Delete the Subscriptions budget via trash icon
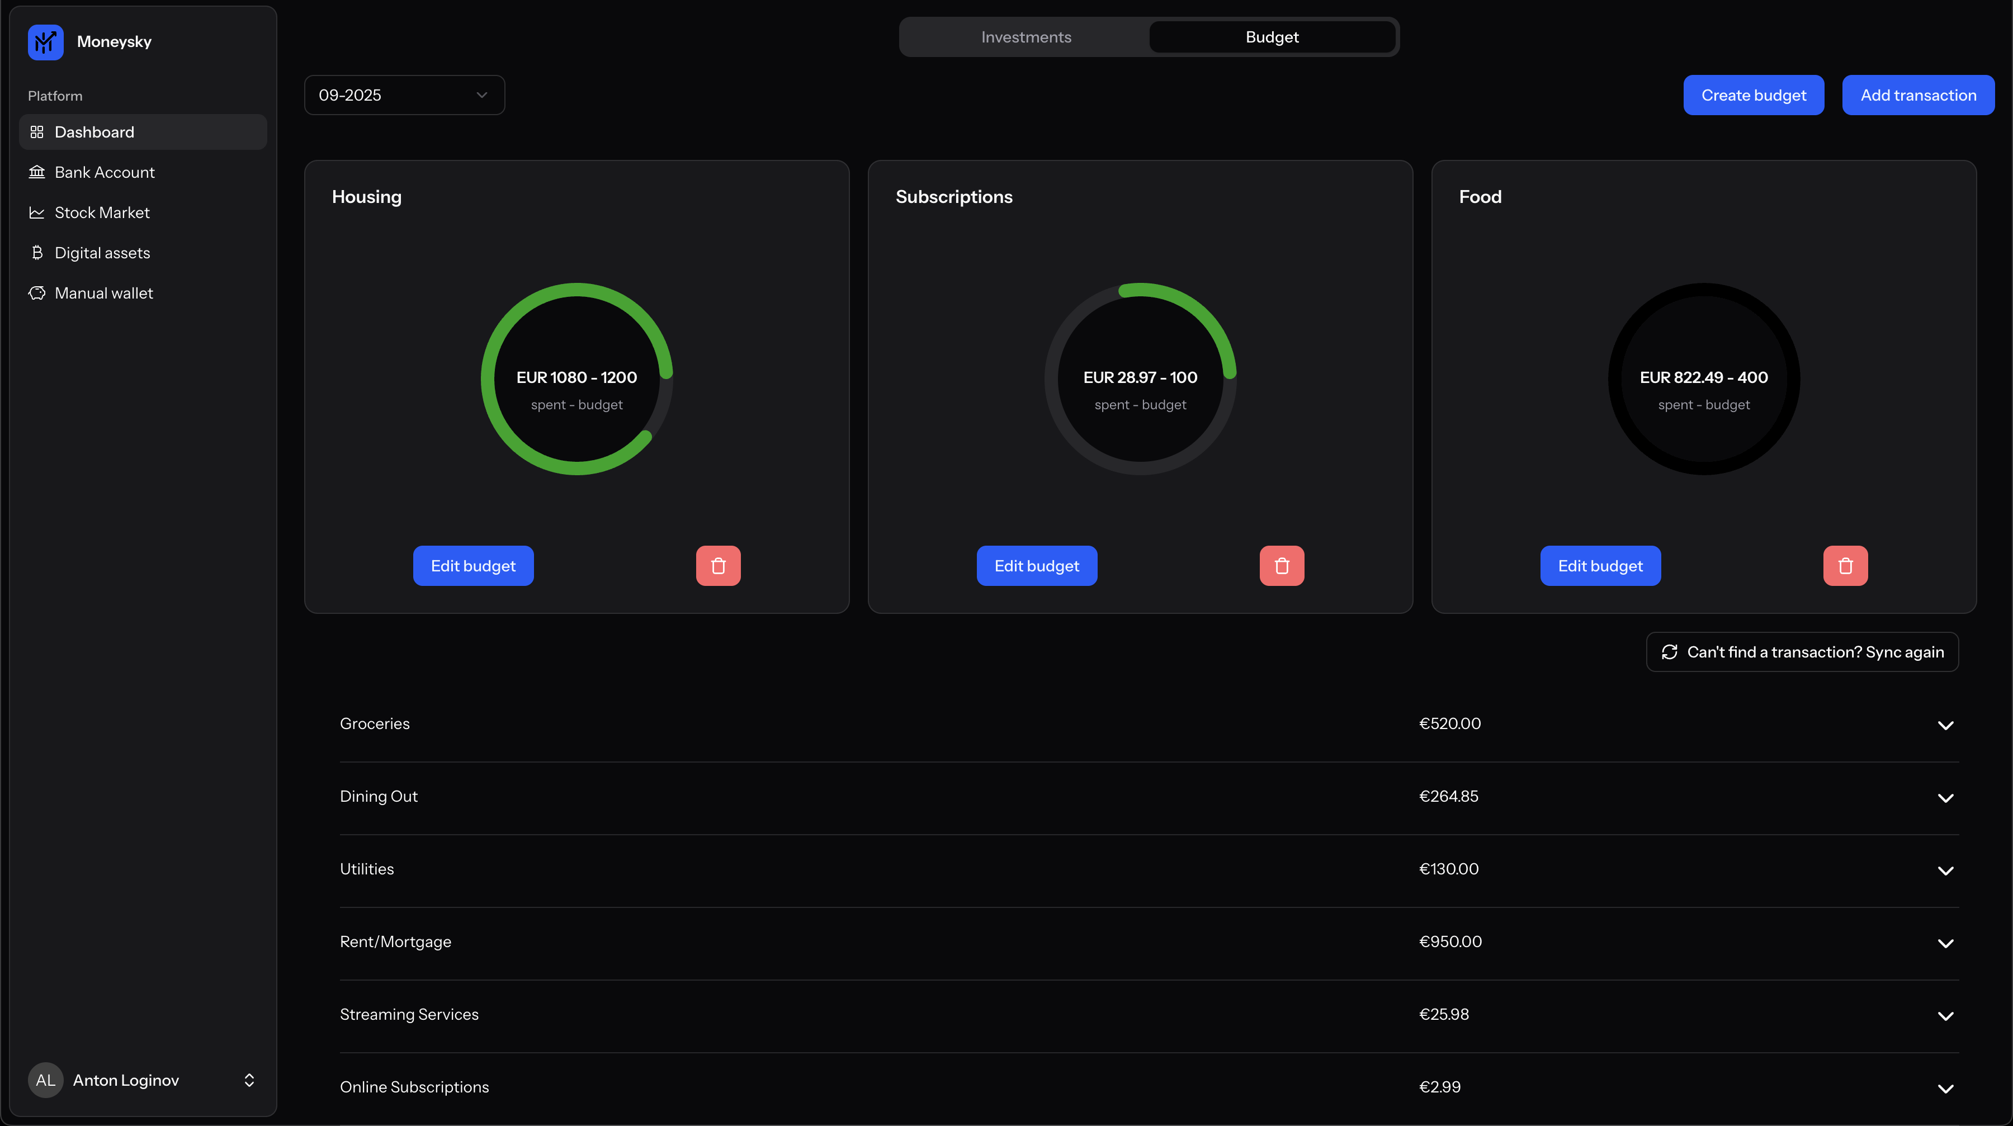The width and height of the screenshot is (2013, 1126). coord(1282,566)
